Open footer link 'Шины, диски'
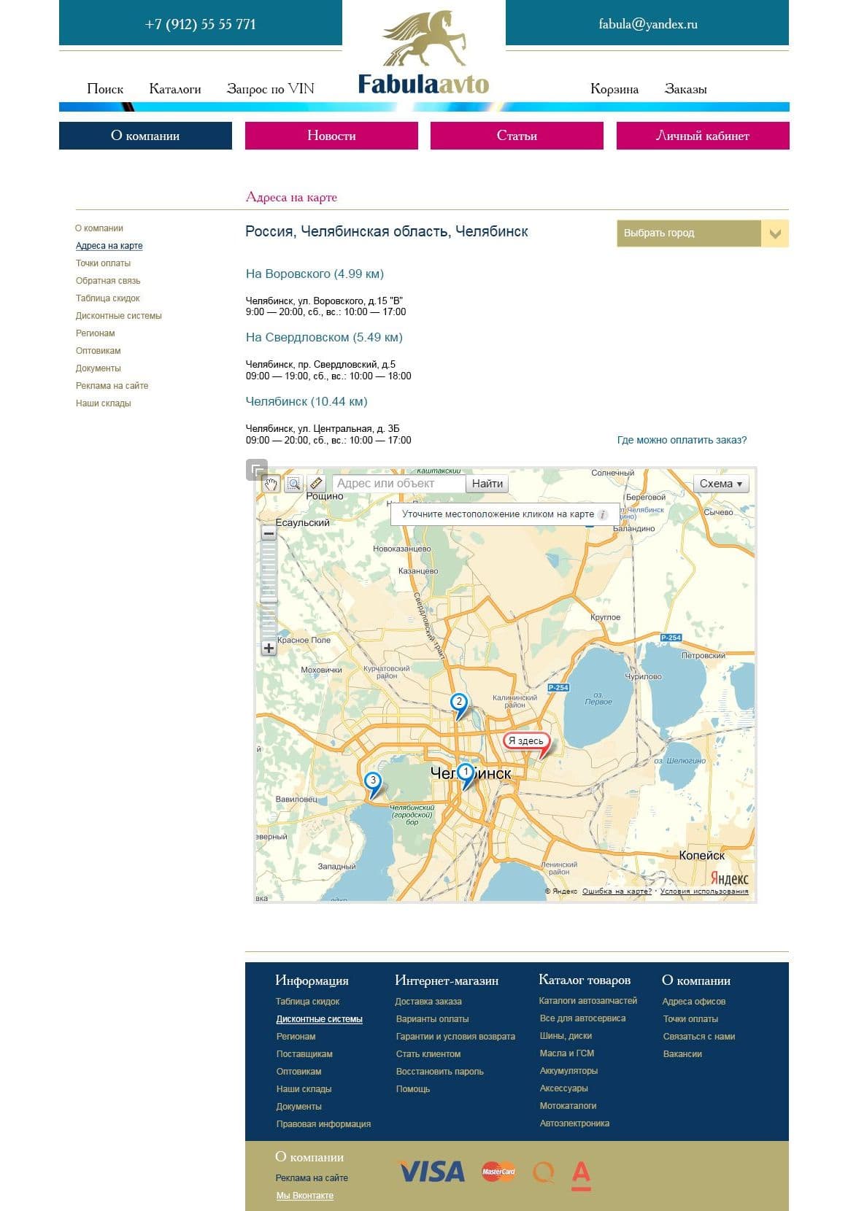Screen dimensions: 848x1211 [566, 1036]
